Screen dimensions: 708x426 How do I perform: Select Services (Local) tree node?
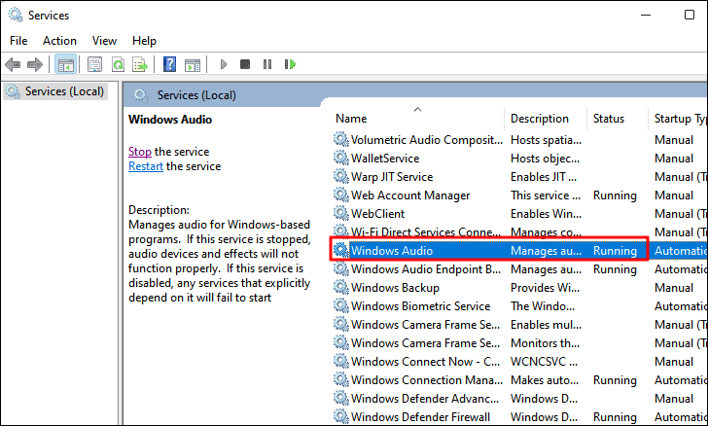55,91
